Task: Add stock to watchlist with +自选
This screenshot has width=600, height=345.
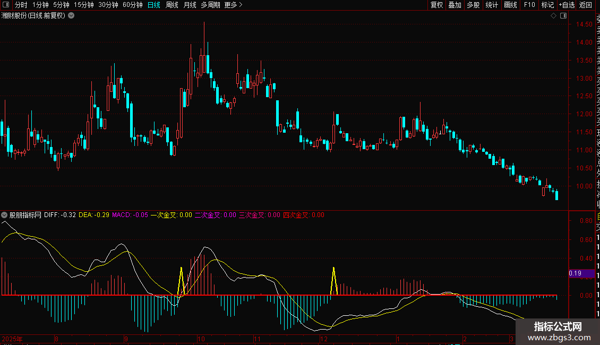Action: tap(567, 5)
